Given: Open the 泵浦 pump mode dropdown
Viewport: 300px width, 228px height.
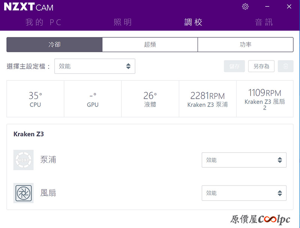Looking at the screenshot, I should click(x=244, y=160).
